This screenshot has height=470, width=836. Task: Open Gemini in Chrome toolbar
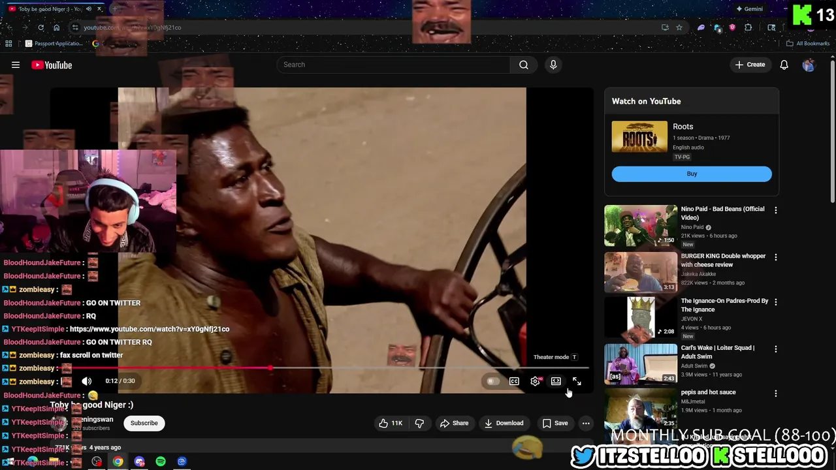(749, 9)
